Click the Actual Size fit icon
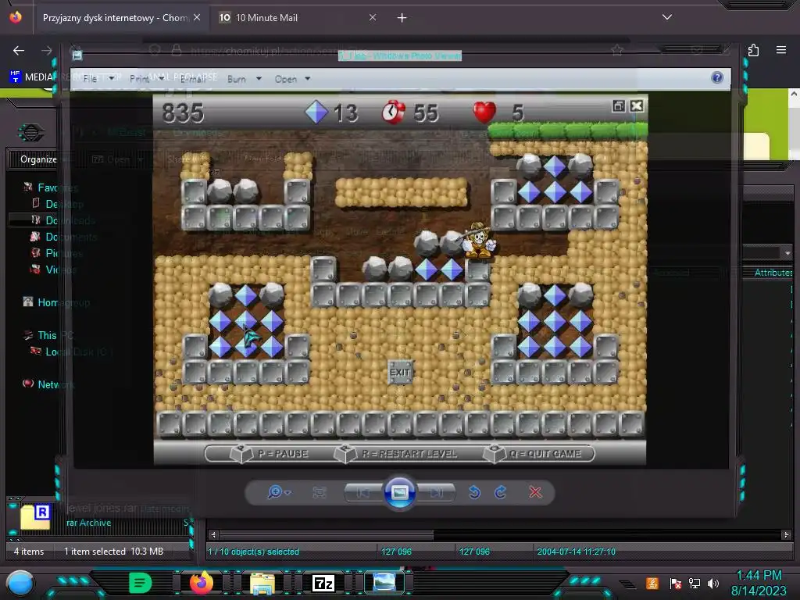800x600 pixels. pos(319,492)
